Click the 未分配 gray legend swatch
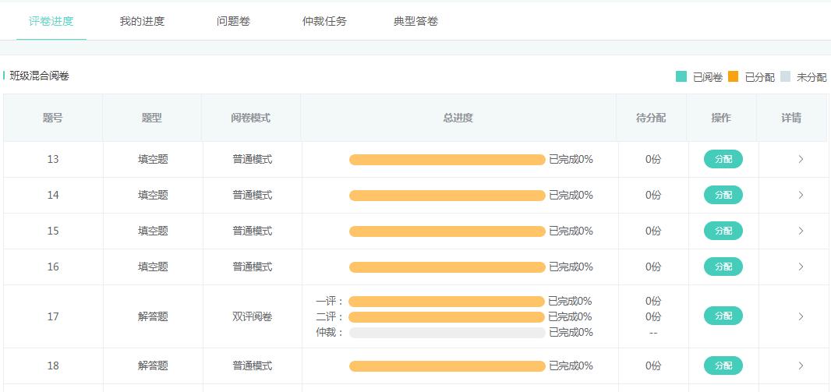The width and height of the screenshot is (831, 392). [x=785, y=77]
